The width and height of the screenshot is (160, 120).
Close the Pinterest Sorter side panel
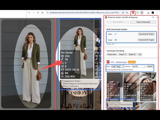click(x=157, y=17)
